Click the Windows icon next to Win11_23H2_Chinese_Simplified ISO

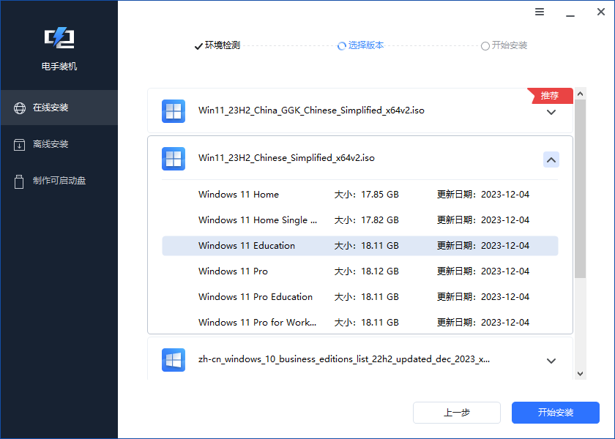point(174,159)
